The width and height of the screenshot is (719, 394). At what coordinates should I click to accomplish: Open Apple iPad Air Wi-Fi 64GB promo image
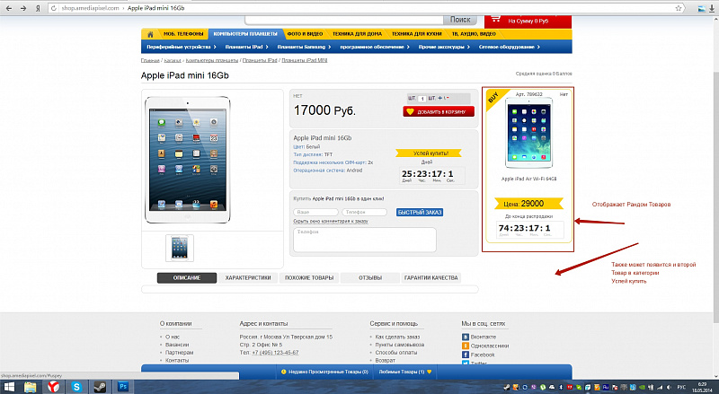coord(528,133)
